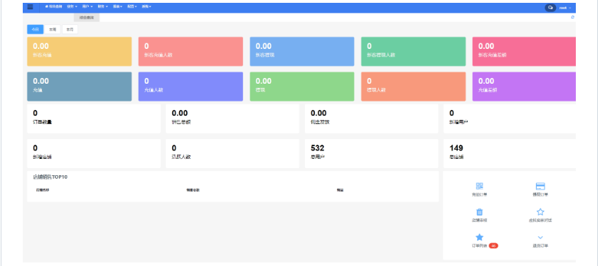This screenshot has width=600, height=266.
Task: Open the trash can 店铺审核 shortcut icon
Action: tap(479, 212)
